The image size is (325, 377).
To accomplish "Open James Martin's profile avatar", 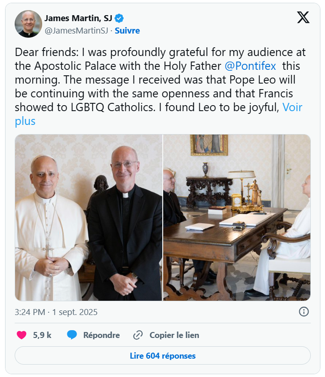I will point(27,24).
